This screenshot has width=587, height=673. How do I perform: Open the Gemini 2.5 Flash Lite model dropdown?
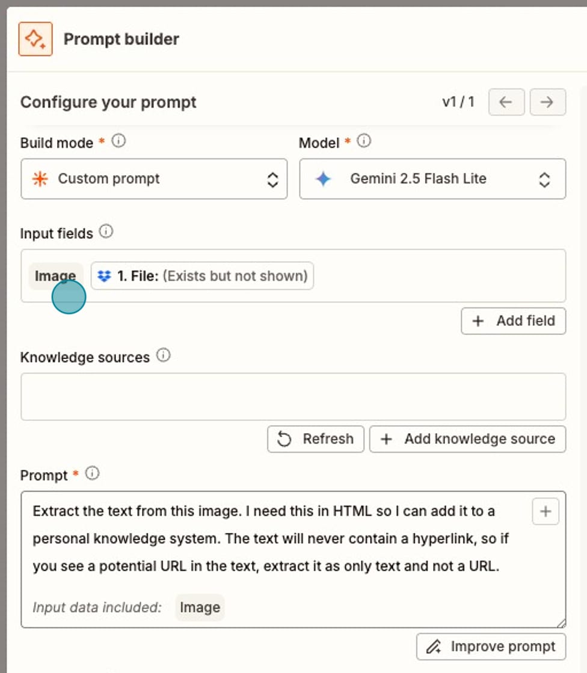click(x=432, y=179)
